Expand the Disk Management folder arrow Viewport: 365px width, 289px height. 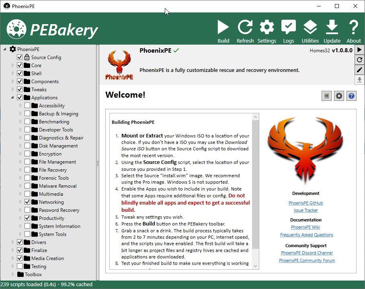[21, 146]
